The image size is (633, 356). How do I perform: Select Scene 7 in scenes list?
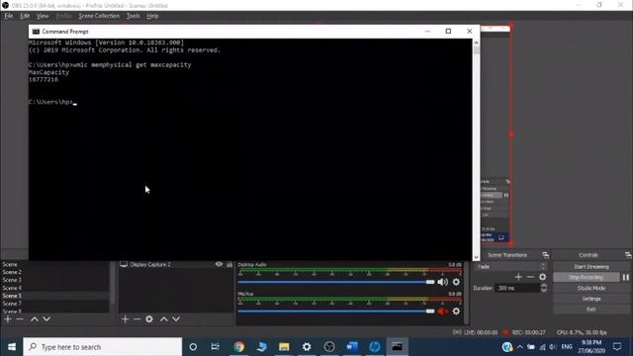click(54, 304)
